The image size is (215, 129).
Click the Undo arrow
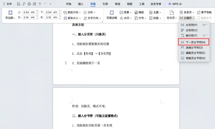pyautogui.click(x=40, y=4)
